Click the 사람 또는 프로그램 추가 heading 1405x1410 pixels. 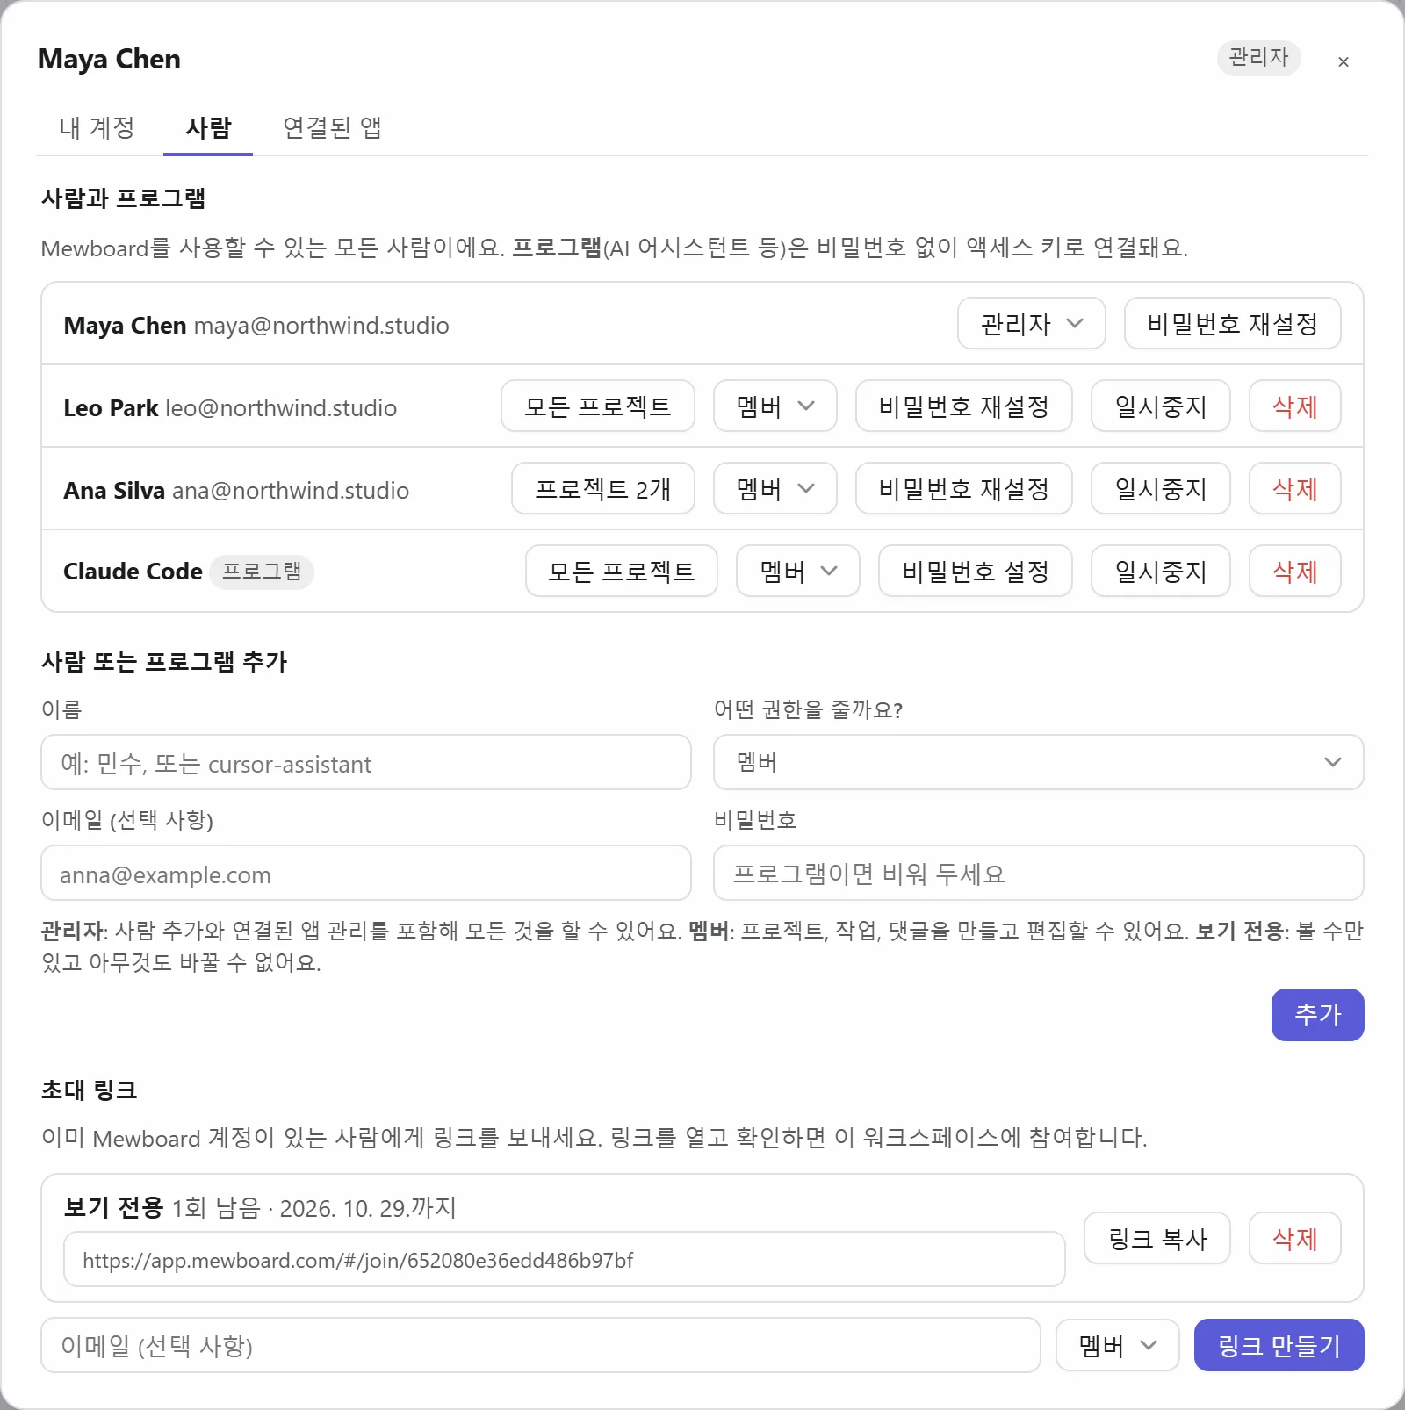(x=164, y=662)
